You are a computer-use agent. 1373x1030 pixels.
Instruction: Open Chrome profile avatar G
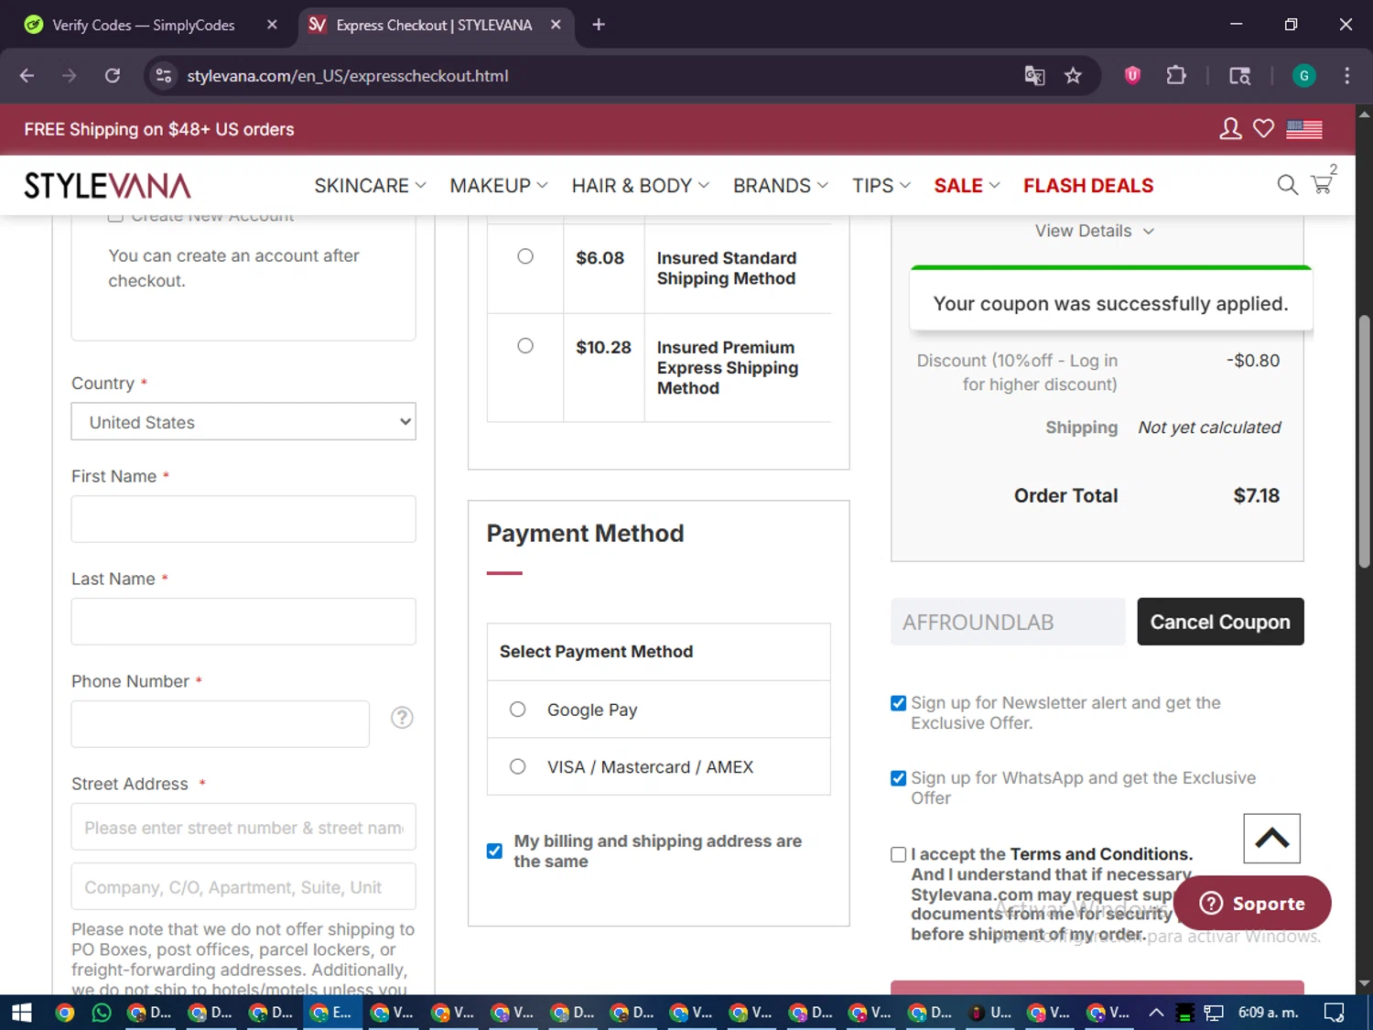tap(1303, 76)
